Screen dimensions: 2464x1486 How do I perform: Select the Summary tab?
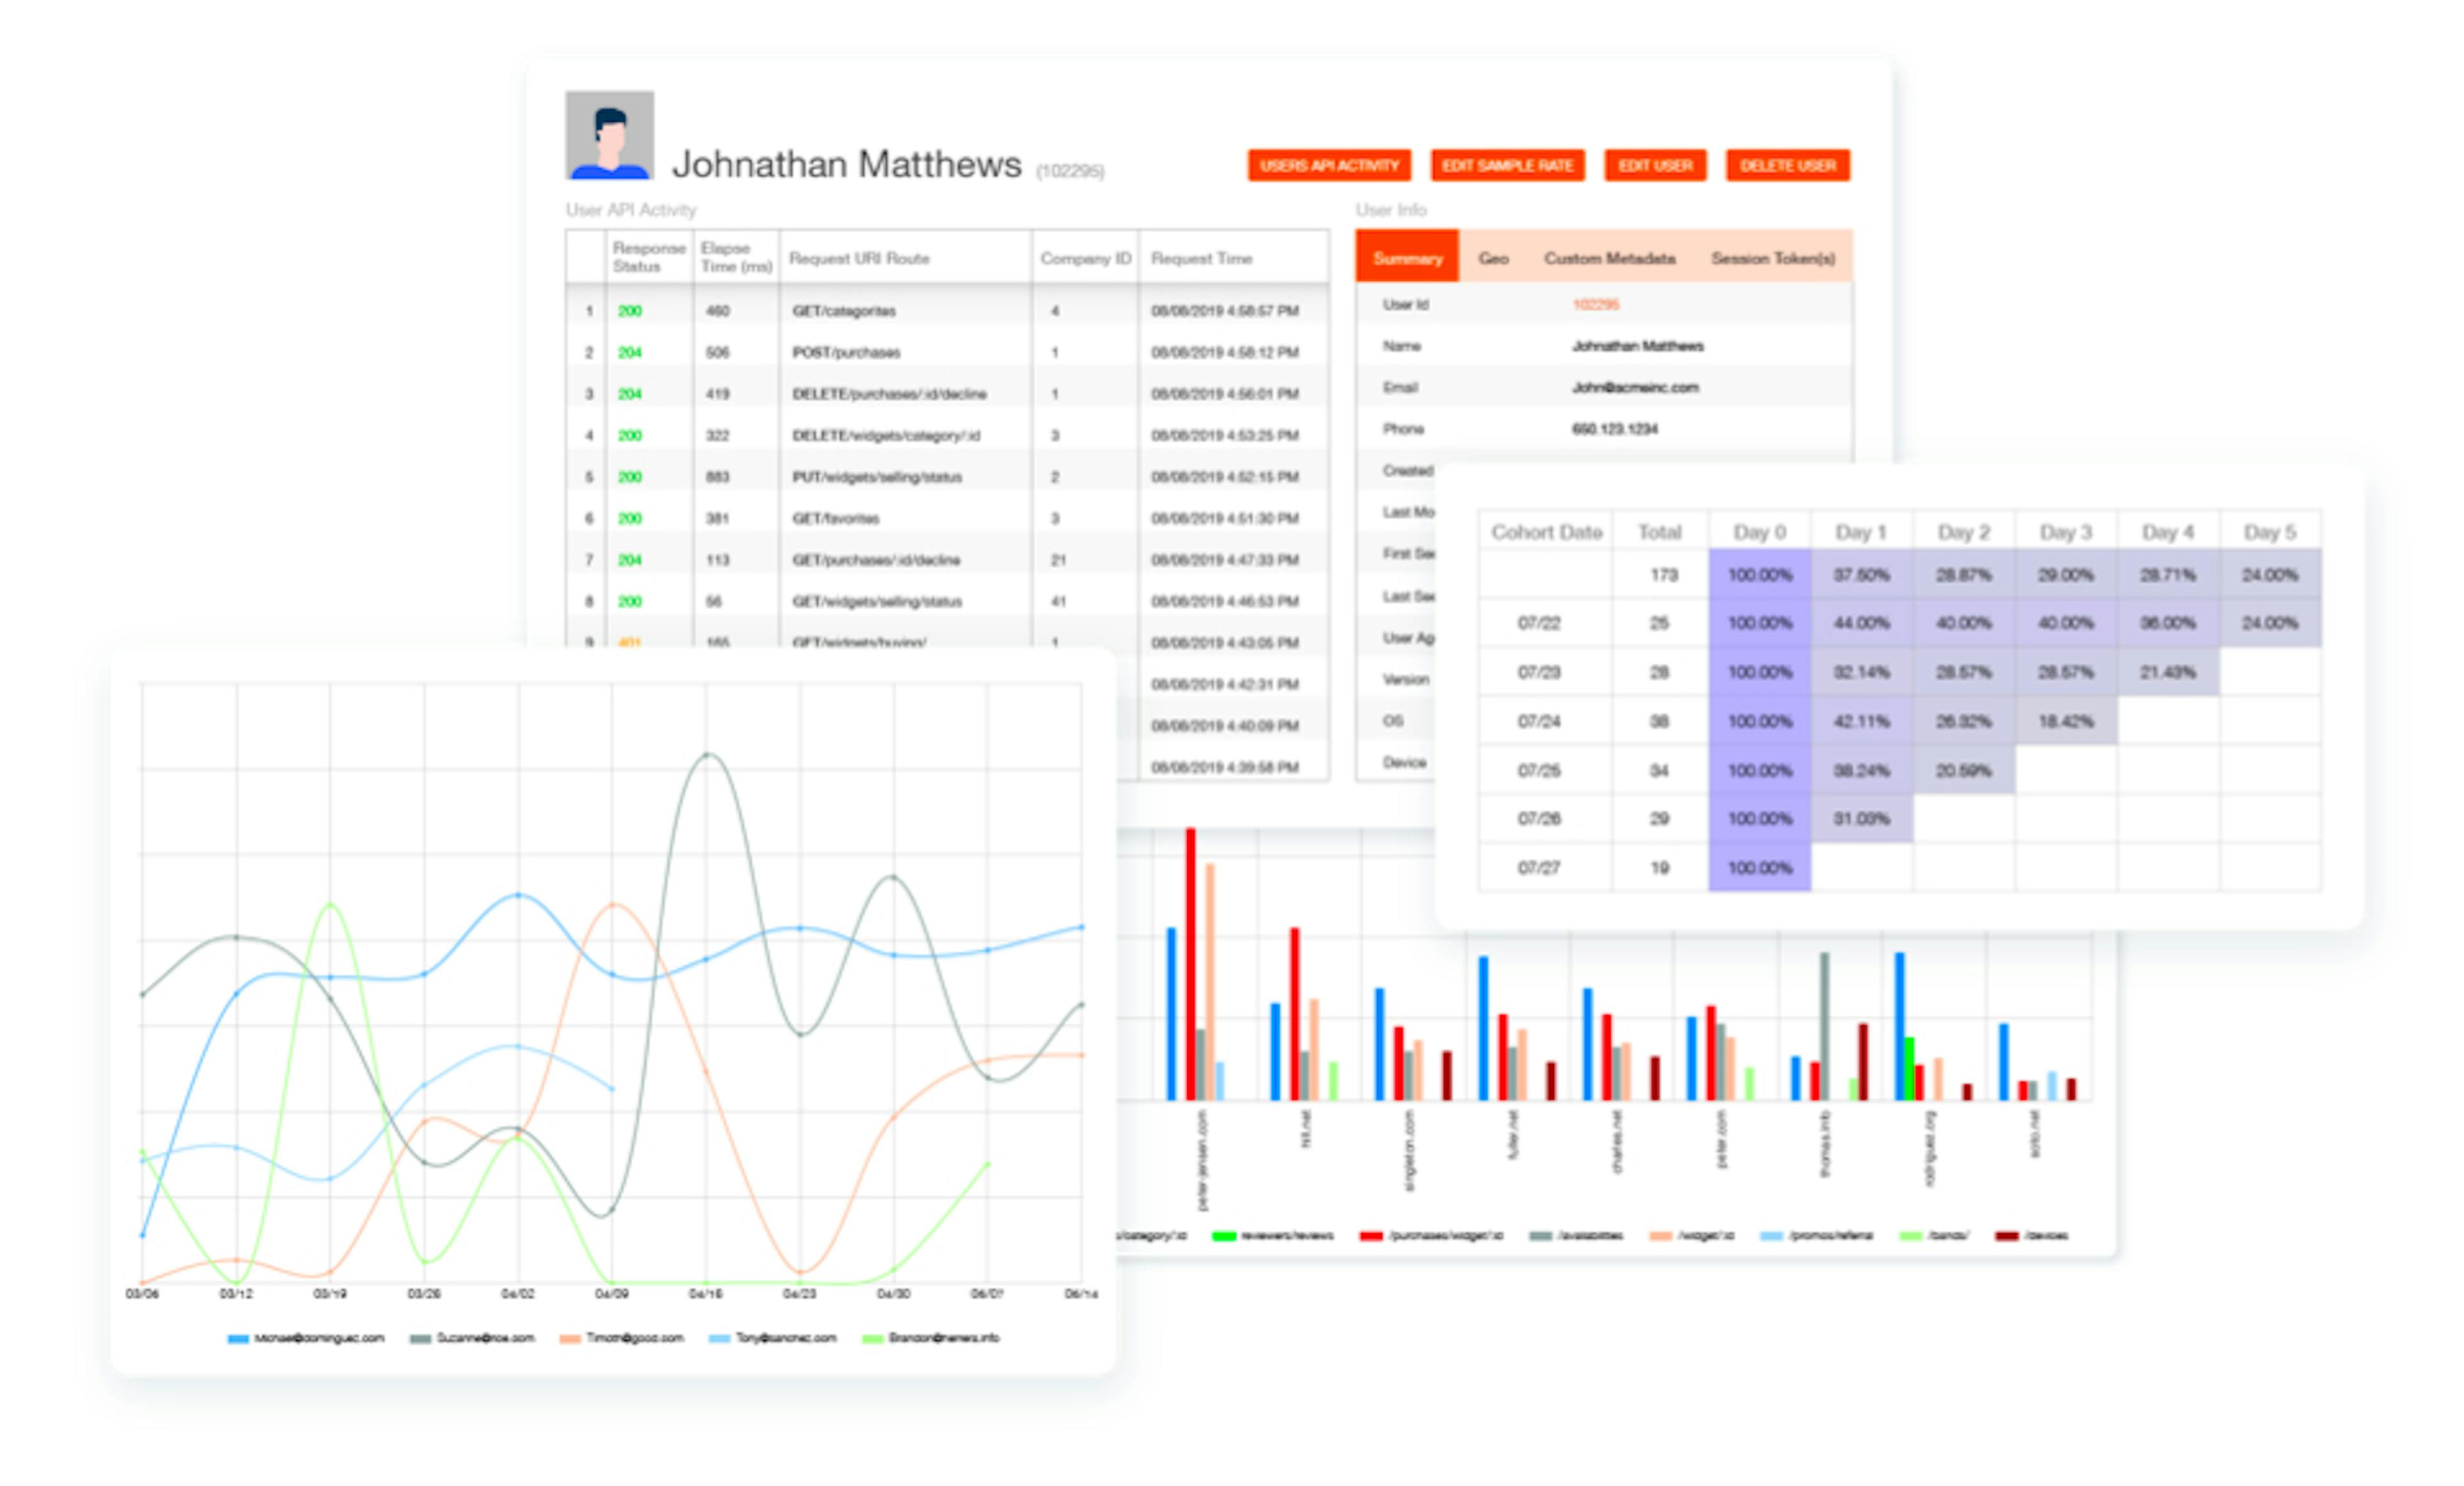point(1407,258)
